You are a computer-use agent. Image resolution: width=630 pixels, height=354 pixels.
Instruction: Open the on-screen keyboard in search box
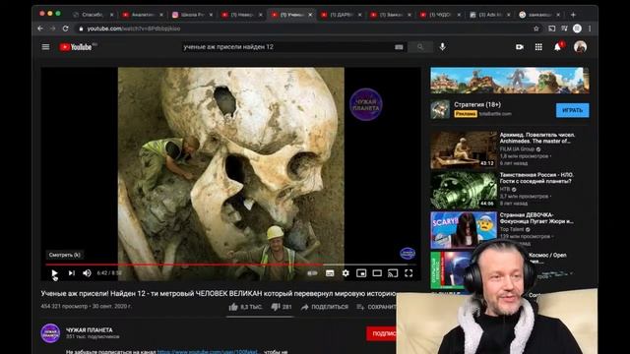pyautogui.click(x=399, y=47)
